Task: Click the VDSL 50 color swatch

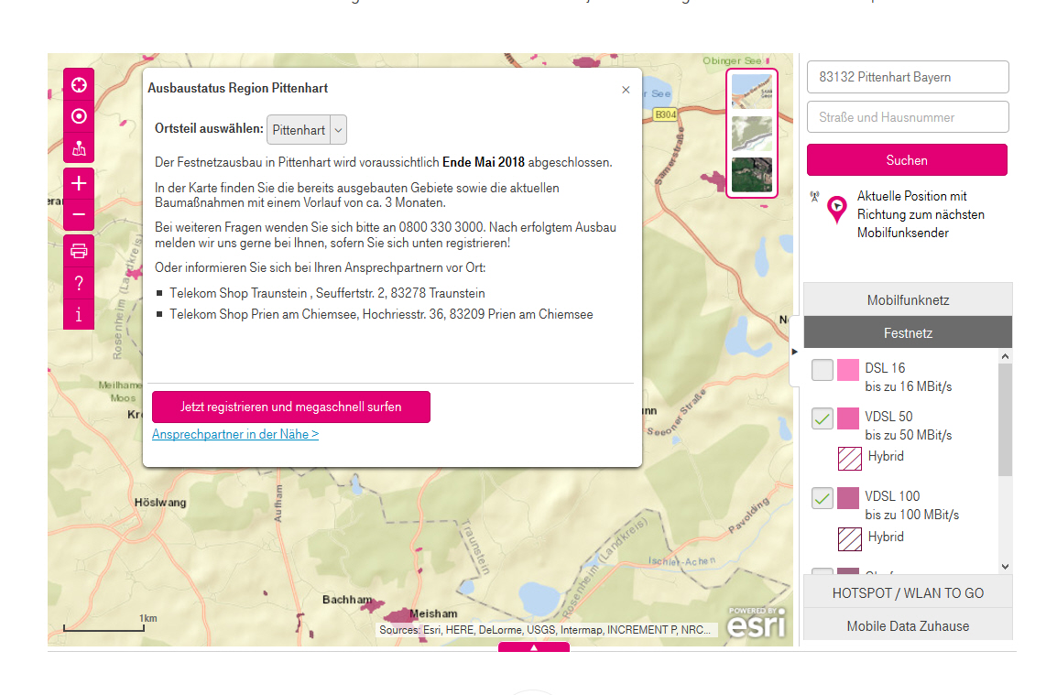Action: pyautogui.click(x=848, y=418)
